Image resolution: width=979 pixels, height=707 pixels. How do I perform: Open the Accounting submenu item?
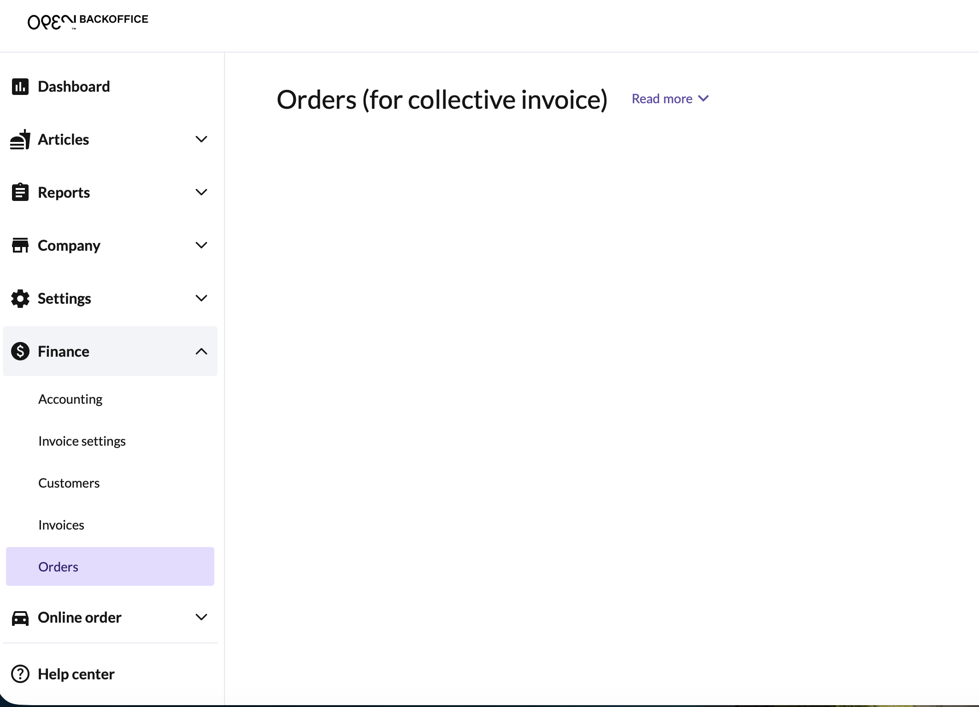71,399
